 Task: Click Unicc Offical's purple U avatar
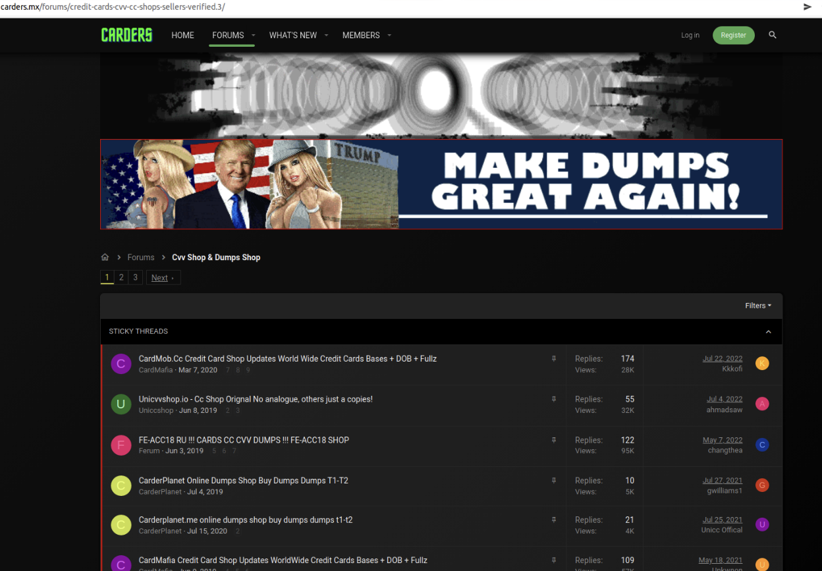click(x=762, y=524)
